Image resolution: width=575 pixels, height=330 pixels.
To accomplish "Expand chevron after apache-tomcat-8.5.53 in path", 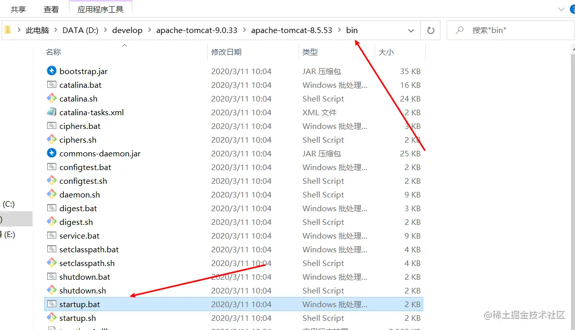I will click(339, 30).
